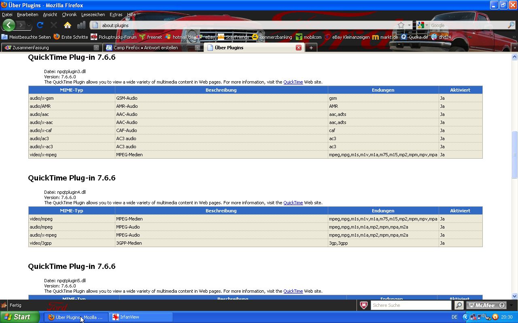Follow the QuickTime link under npqtplugin5.dll

pos(293,291)
